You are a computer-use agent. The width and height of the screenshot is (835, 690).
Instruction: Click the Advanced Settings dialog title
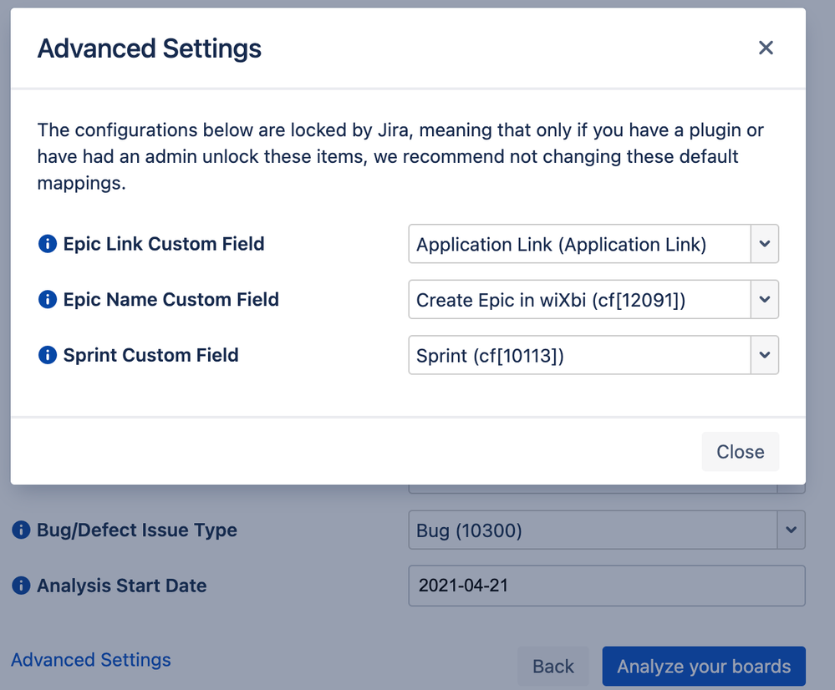(x=150, y=48)
